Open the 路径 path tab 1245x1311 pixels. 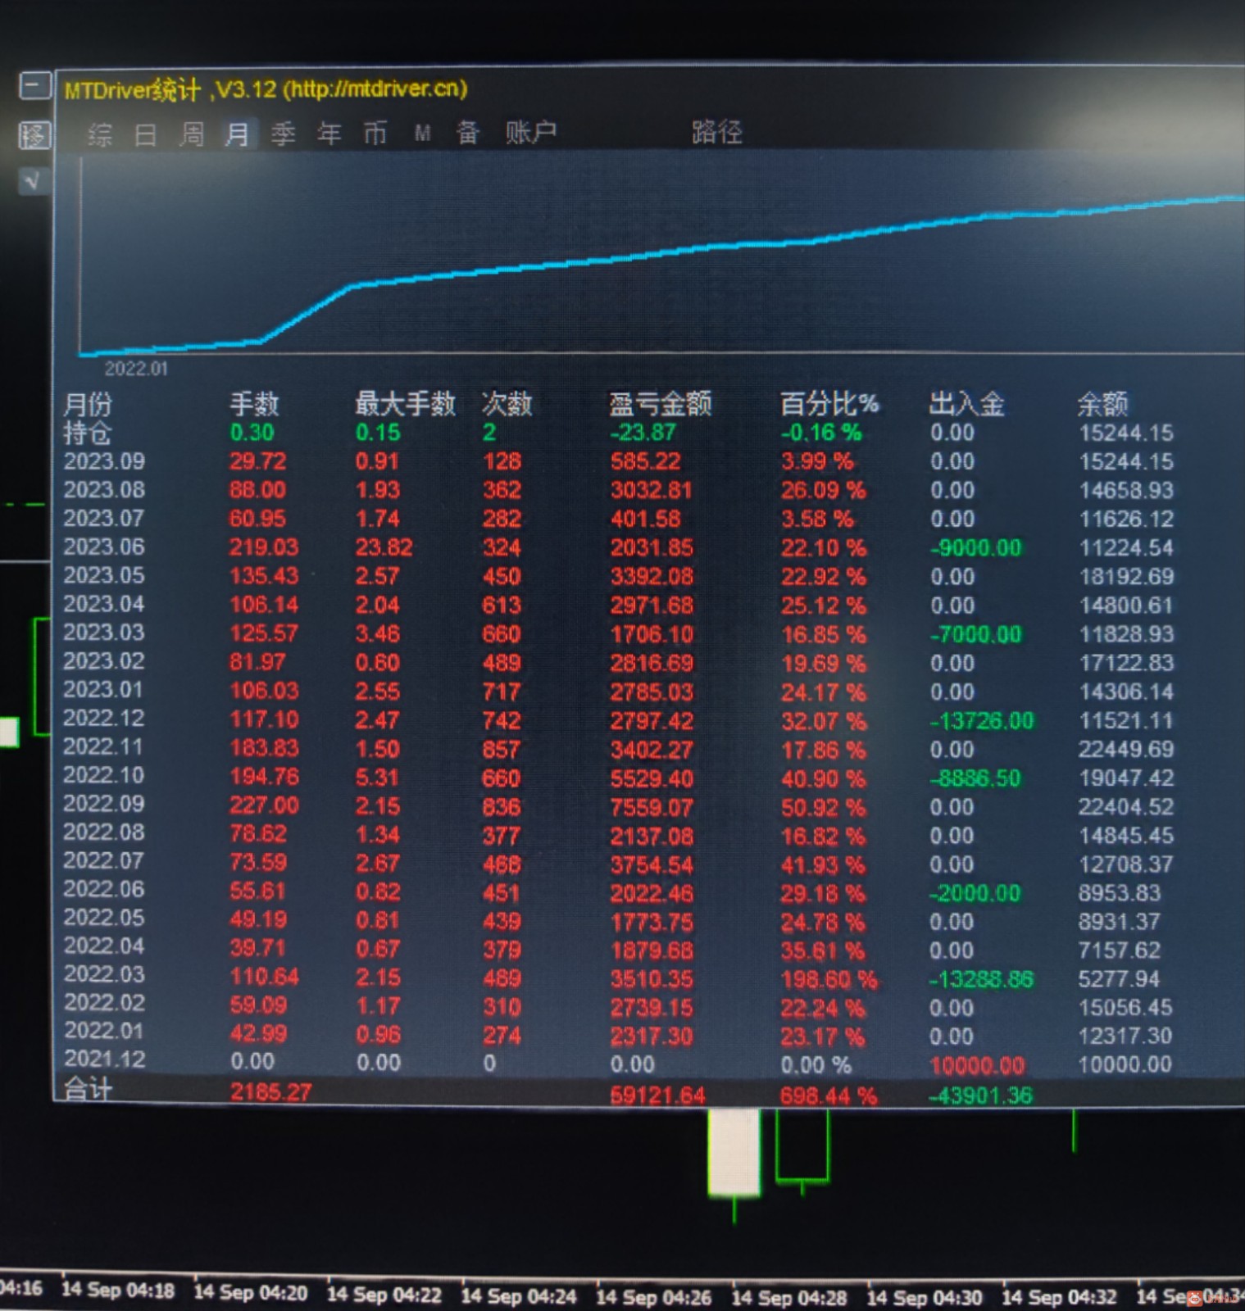tap(716, 132)
